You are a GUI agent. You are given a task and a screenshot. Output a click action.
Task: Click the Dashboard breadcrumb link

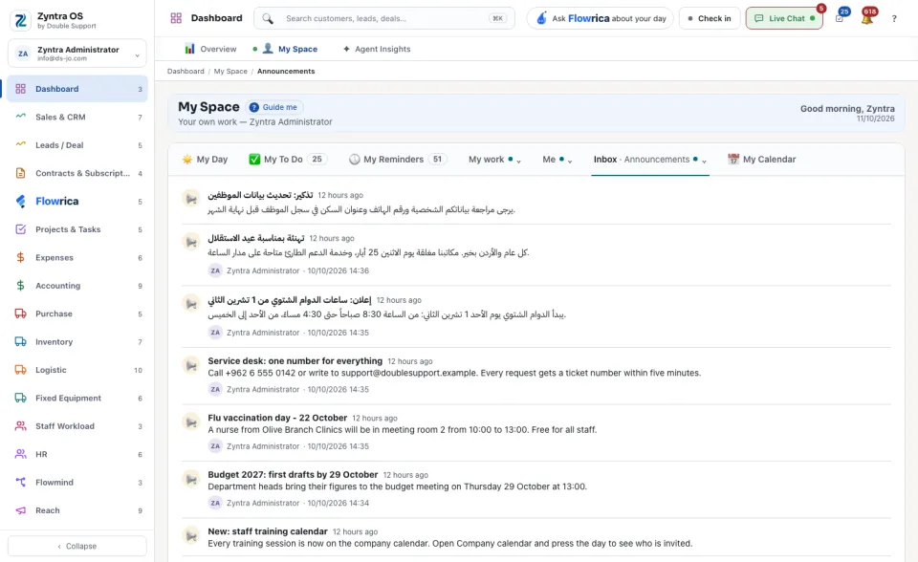click(x=186, y=72)
